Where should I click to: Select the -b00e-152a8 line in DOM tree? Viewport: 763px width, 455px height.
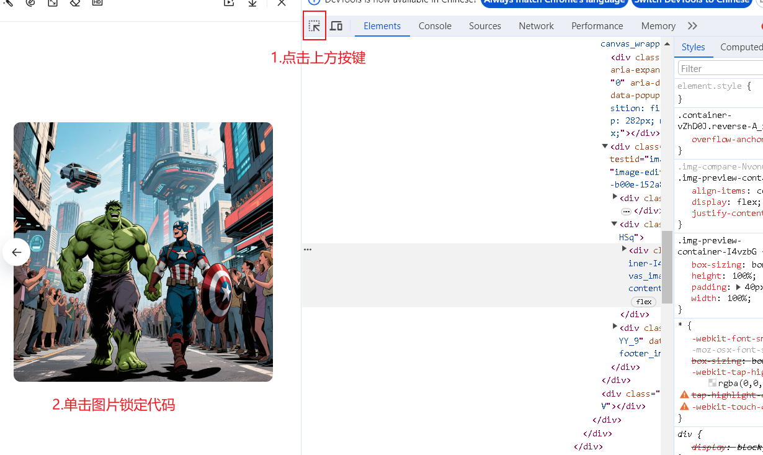[x=635, y=184]
